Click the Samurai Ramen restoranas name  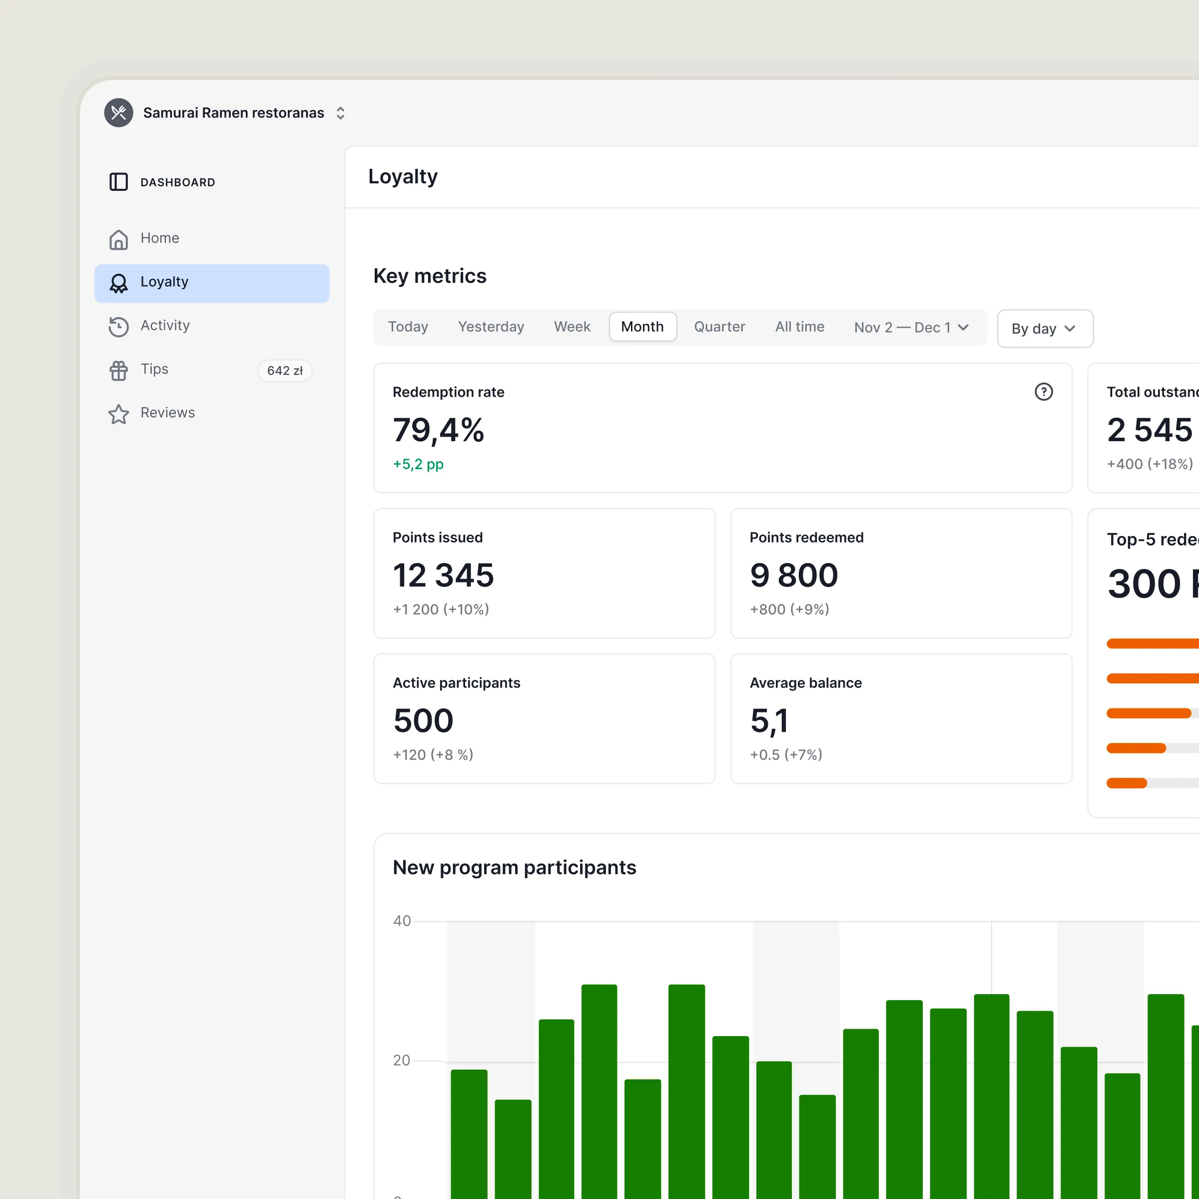click(233, 113)
